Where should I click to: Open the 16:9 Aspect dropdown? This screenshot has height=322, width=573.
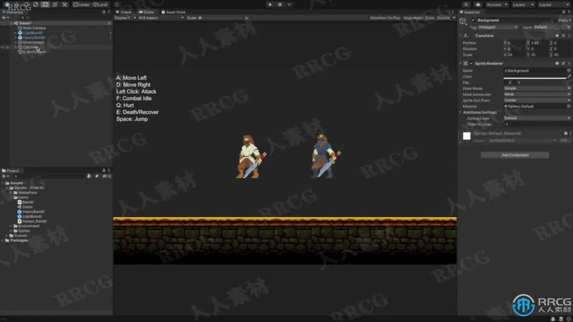tap(161, 18)
